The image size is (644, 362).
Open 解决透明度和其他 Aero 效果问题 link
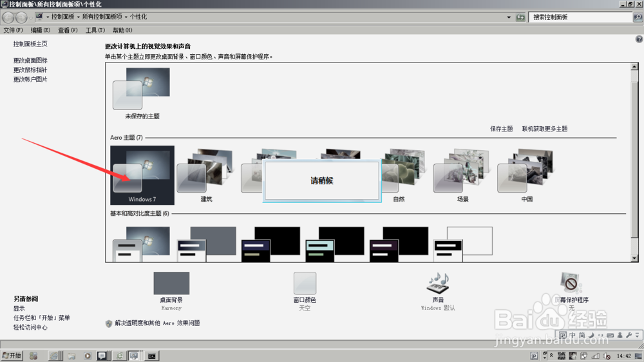pos(157,323)
